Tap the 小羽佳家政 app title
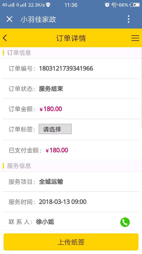The image size is (142, 254). (38, 20)
